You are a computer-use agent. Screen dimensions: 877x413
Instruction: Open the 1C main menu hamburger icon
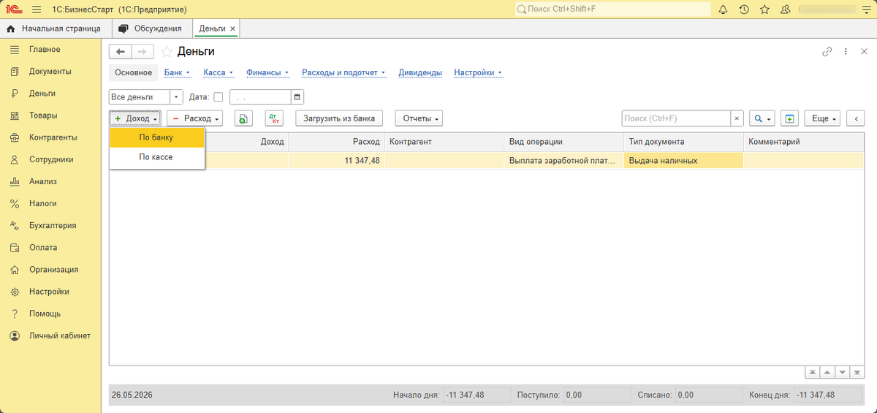tap(37, 10)
